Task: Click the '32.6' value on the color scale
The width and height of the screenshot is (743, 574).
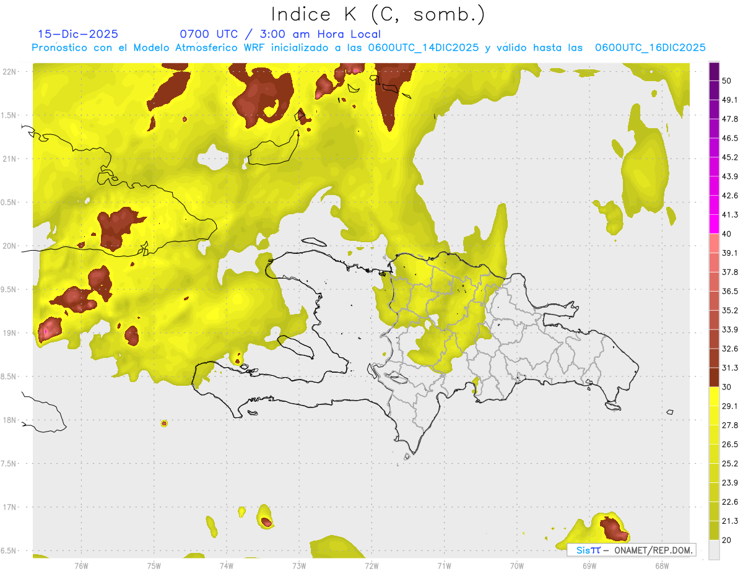Action: pyautogui.click(x=730, y=349)
